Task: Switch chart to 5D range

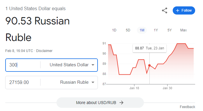Action: [x=128, y=30]
